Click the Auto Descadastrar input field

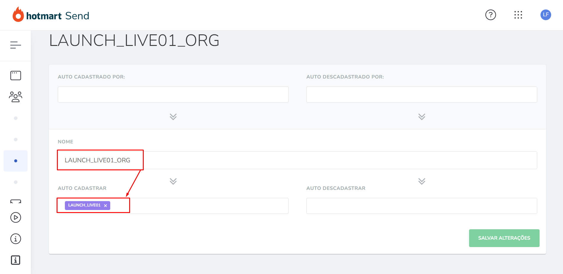point(422,206)
